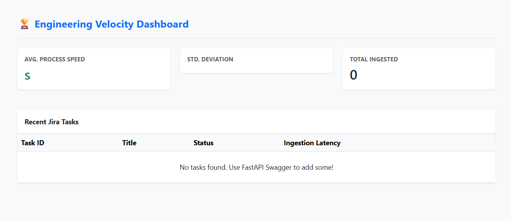Click the TOTAL INGESTED label
This screenshot has width=511, height=221.
tap(374, 59)
